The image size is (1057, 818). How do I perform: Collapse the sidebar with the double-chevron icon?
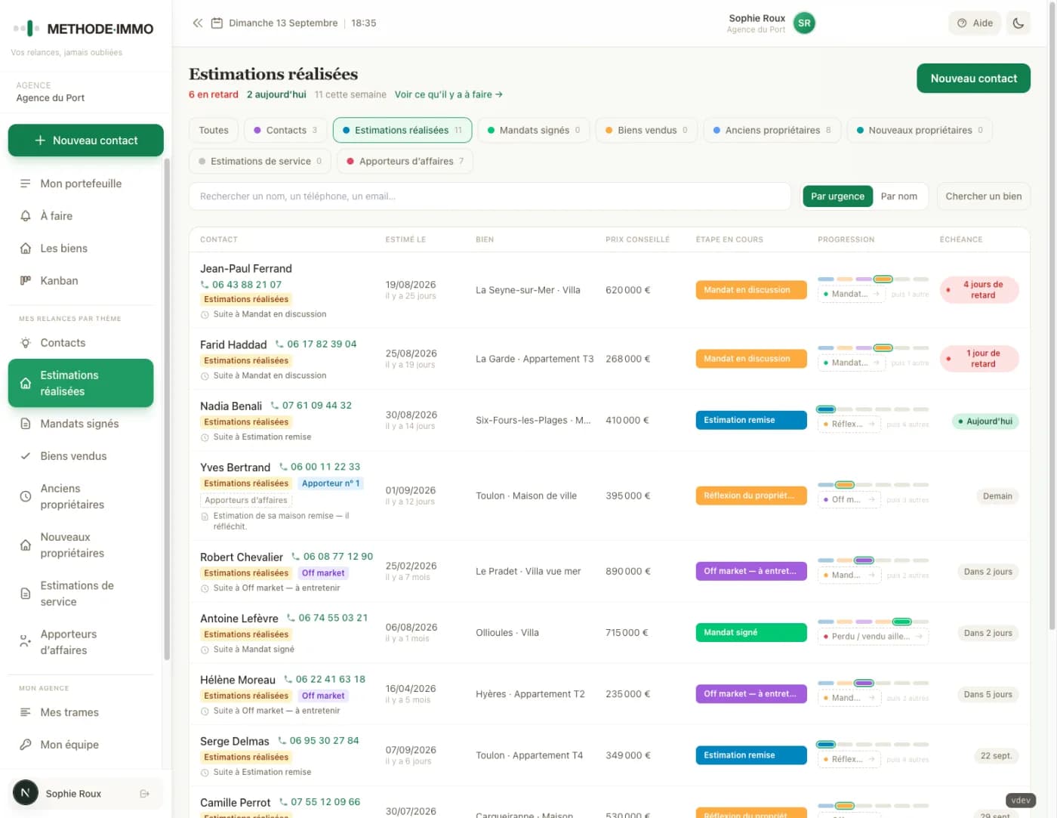198,23
